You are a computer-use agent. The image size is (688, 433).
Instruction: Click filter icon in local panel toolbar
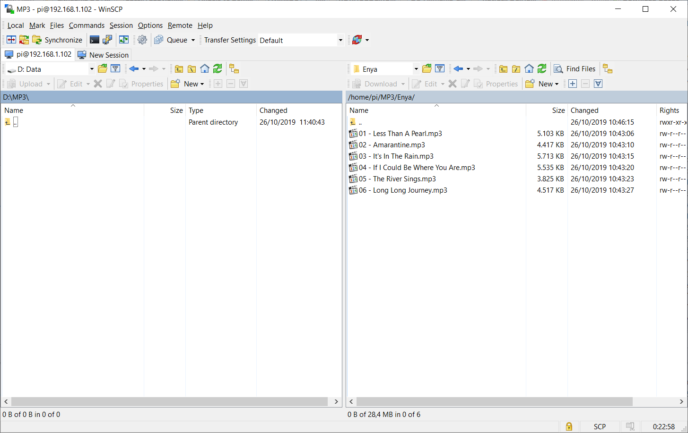click(115, 69)
